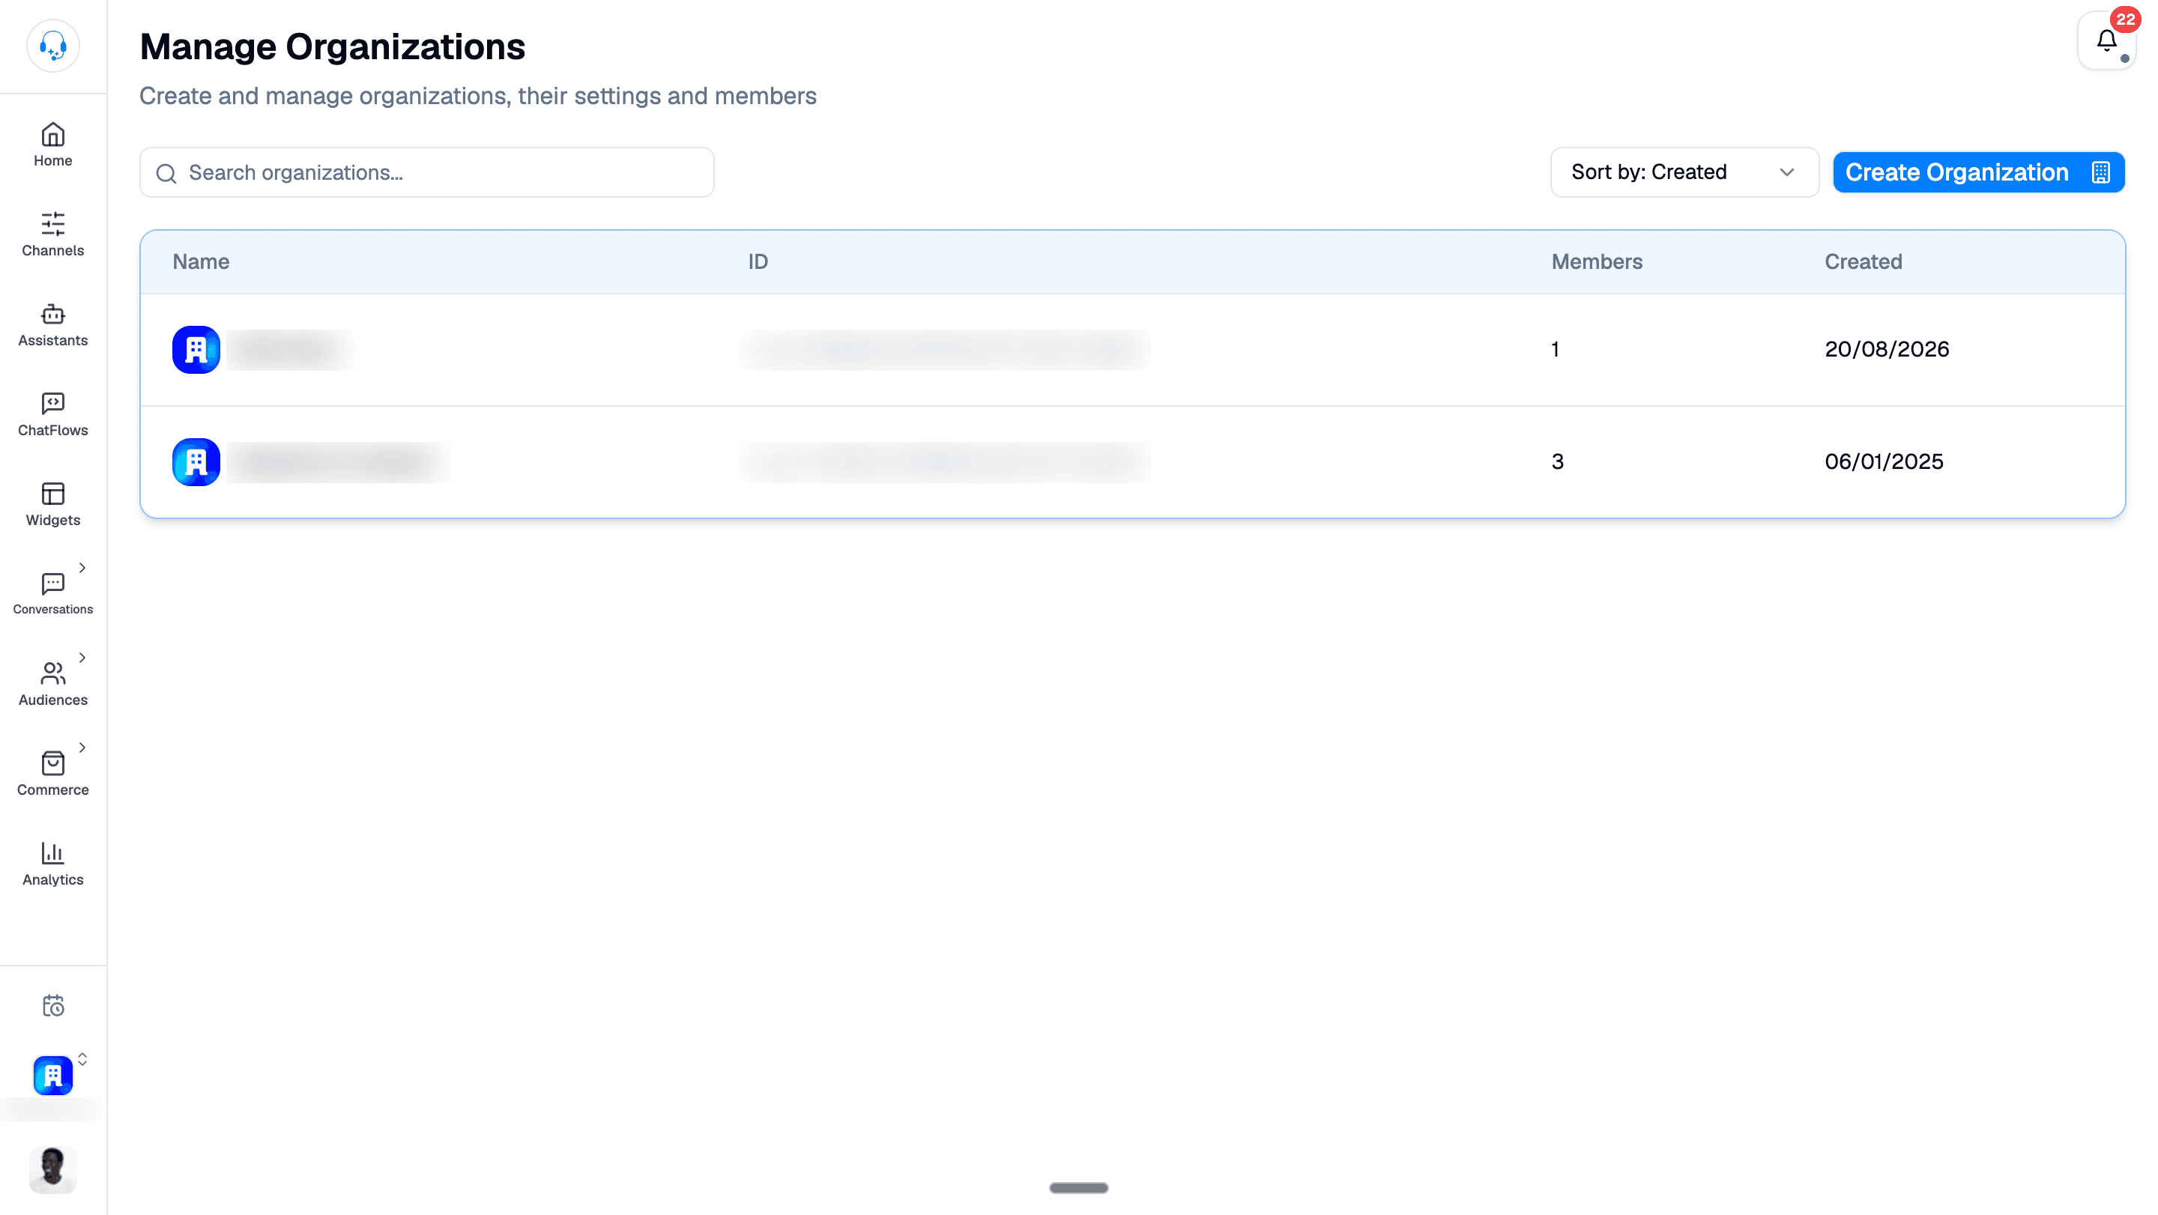
Task: Open user profile avatar
Action: coord(52,1169)
